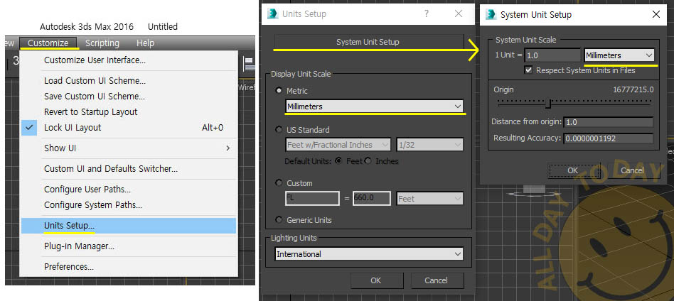Select the Generic Units radio button
The image size is (674, 301).
coord(279,220)
